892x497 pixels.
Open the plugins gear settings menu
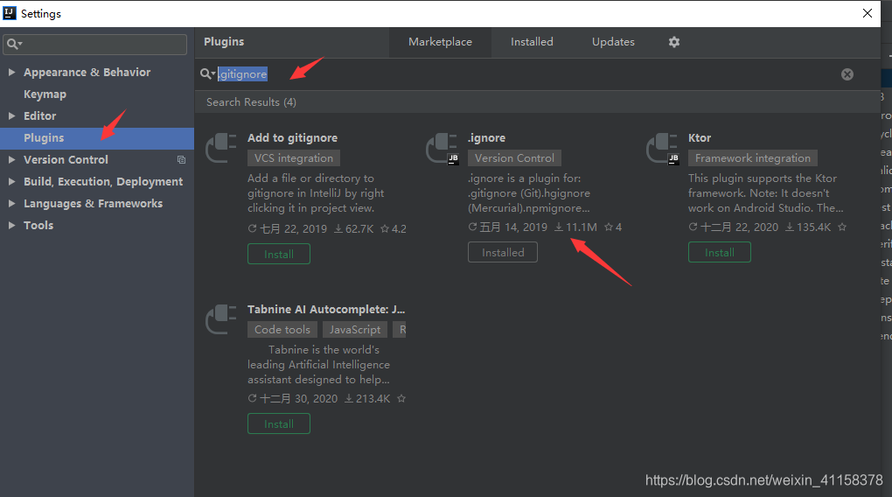click(x=674, y=42)
